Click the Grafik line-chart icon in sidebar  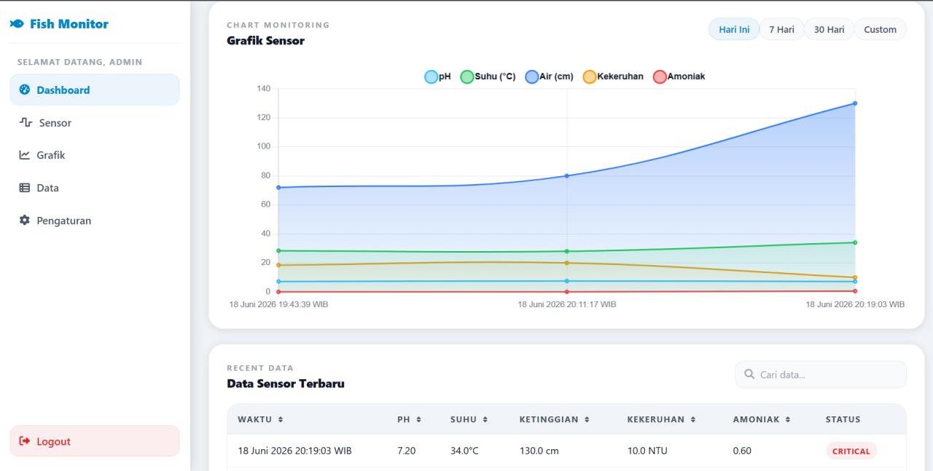pos(24,155)
